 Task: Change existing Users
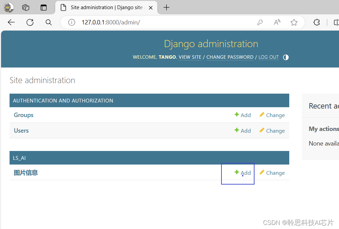(x=272, y=130)
